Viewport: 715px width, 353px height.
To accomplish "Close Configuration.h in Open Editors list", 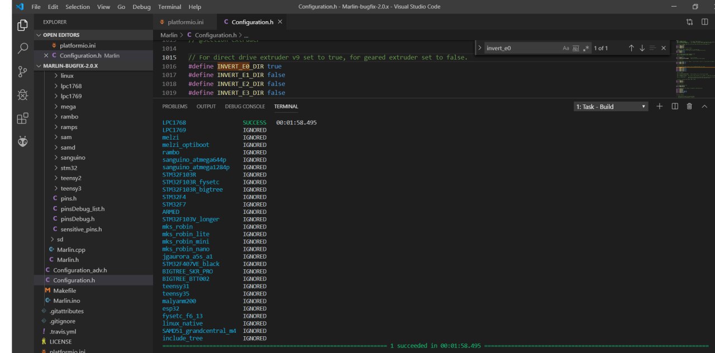I will pos(46,55).
